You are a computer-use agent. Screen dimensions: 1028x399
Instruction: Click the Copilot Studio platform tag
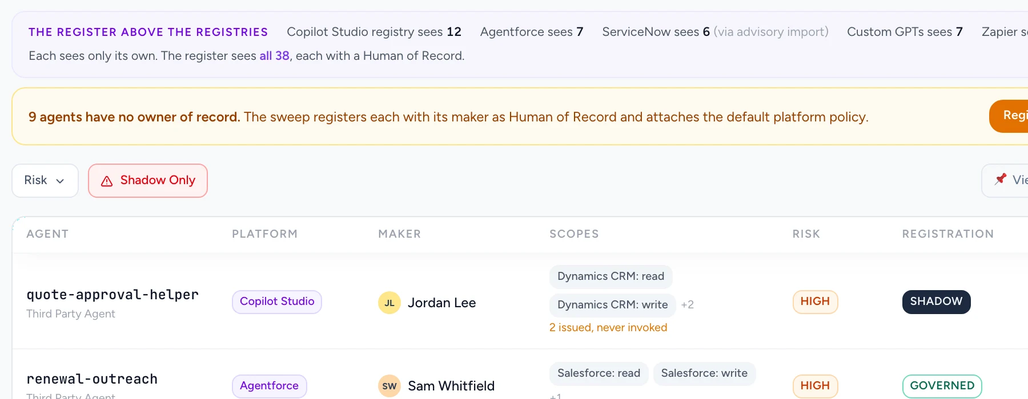coord(277,302)
